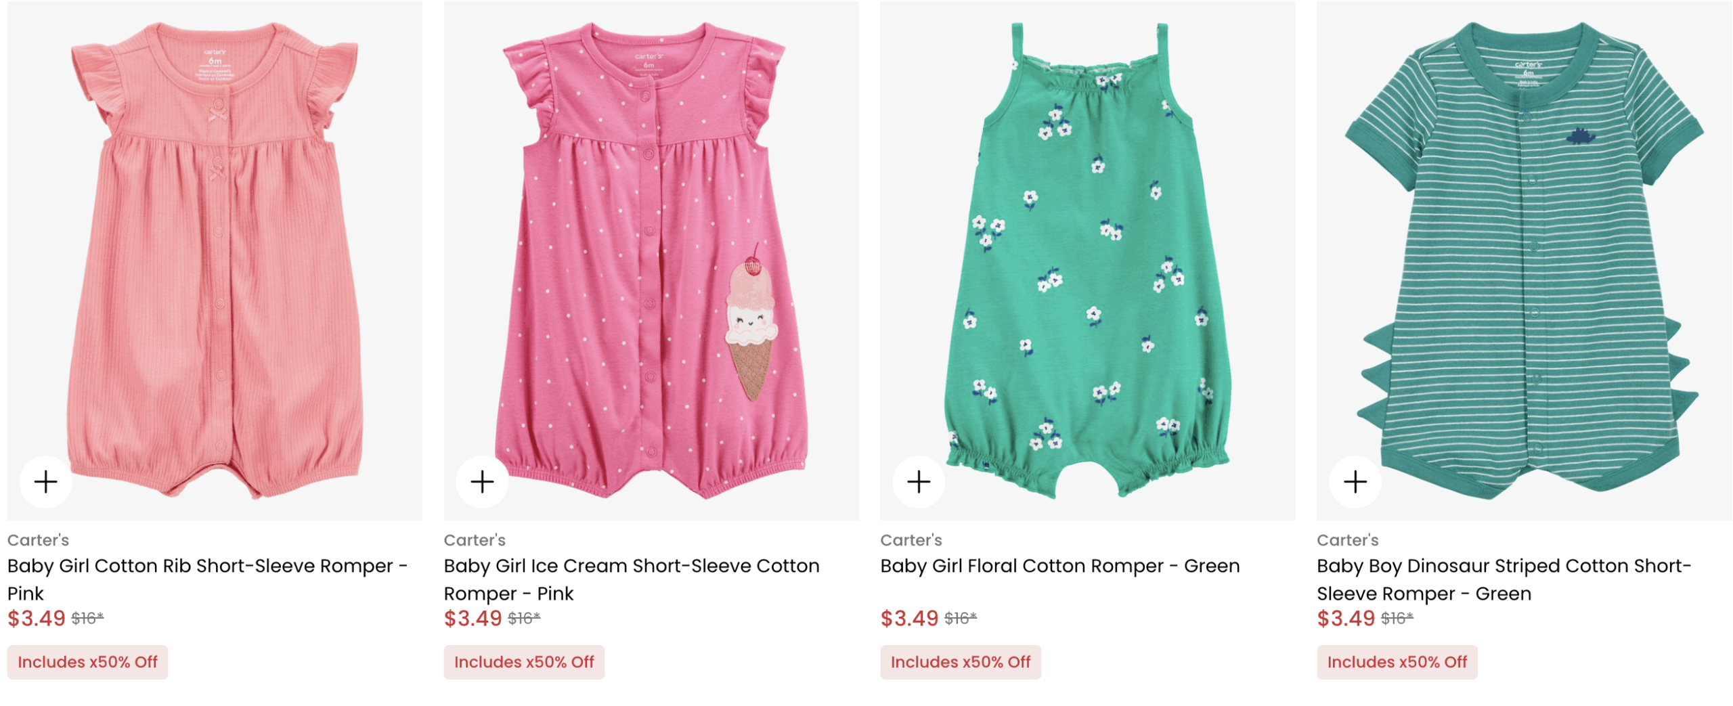This screenshot has height=706, width=1733.
Task: Click 50% Off badge under rib romper
Action: point(87,662)
